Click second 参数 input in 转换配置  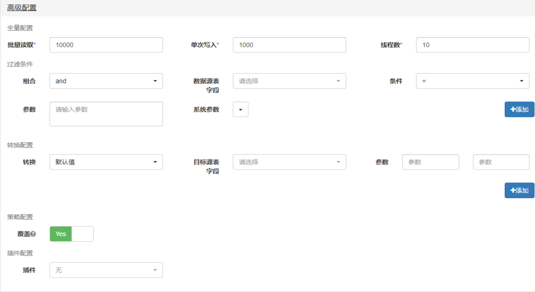point(501,162)
